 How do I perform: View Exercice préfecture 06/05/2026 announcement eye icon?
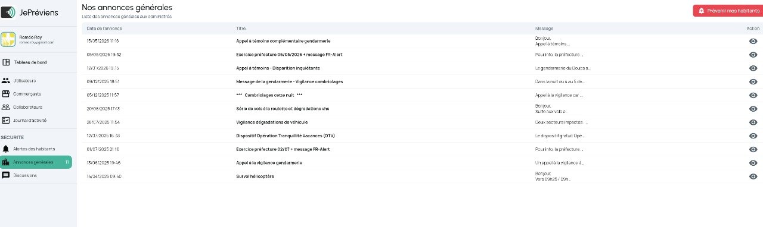[753, 55]
